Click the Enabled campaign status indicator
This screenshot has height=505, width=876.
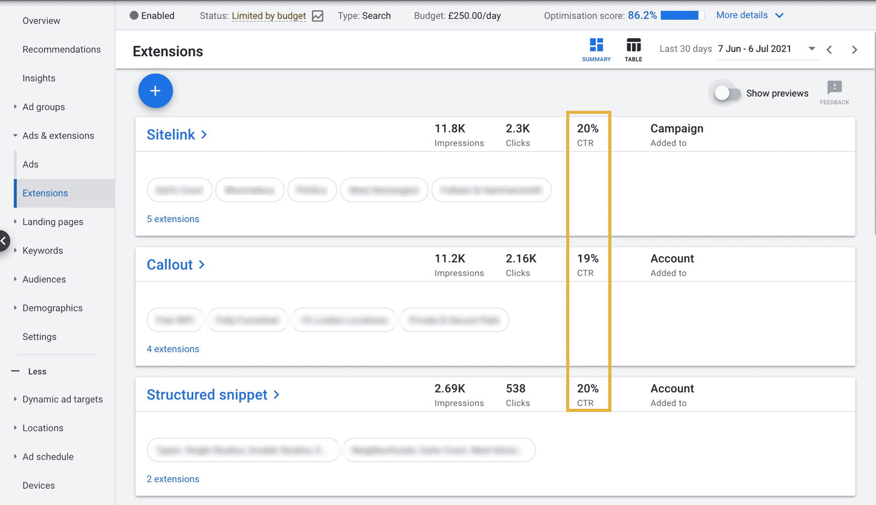pos(152,16)
